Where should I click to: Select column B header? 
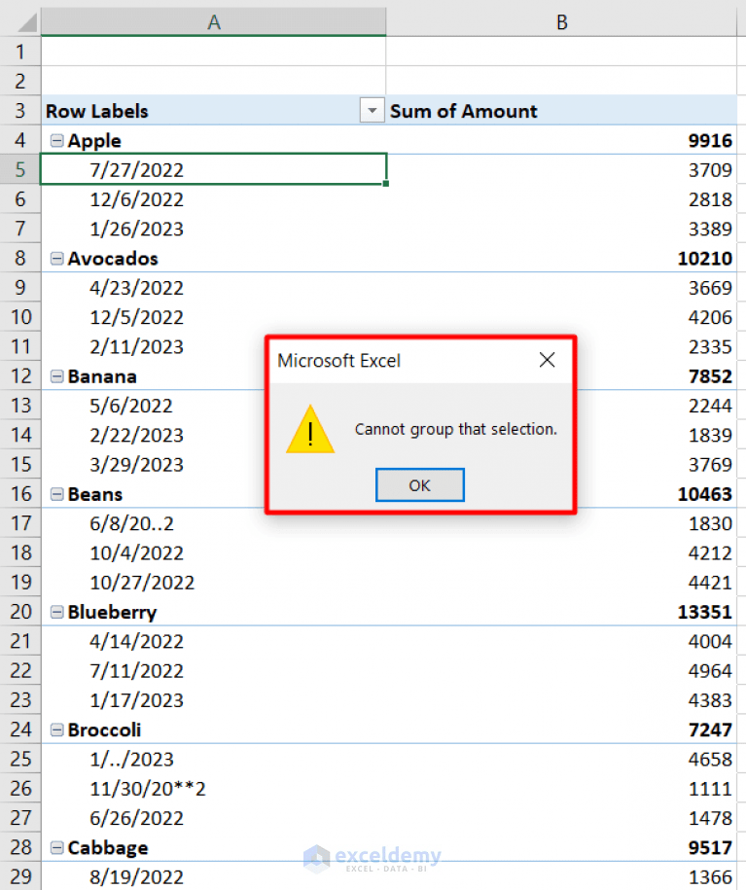click(561, 22)
